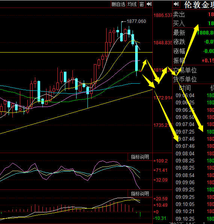Open 指标说明 for the KDJ panel
The width and height of the screenshot is (214, 224).
click(x=140, y=157)
